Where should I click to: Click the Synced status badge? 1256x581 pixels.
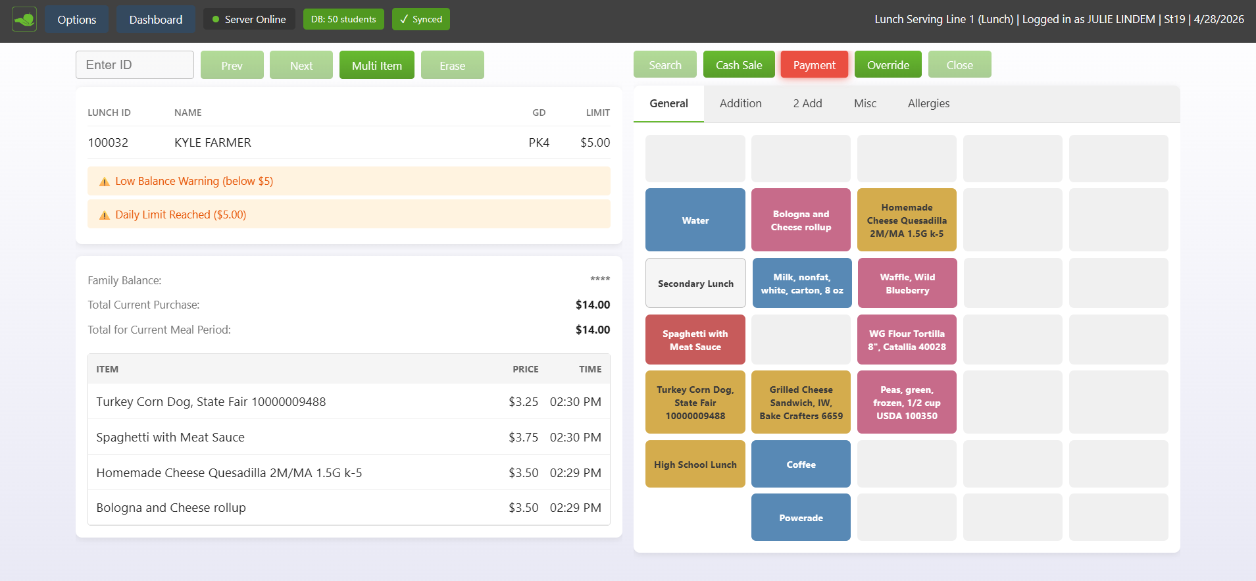tap(421, 19)
